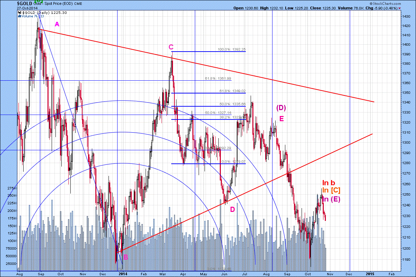Screen dimensions: 416x277
Task: Click the 'Gold - Spot Price (EOD)' description
Action: coord(52,3)
